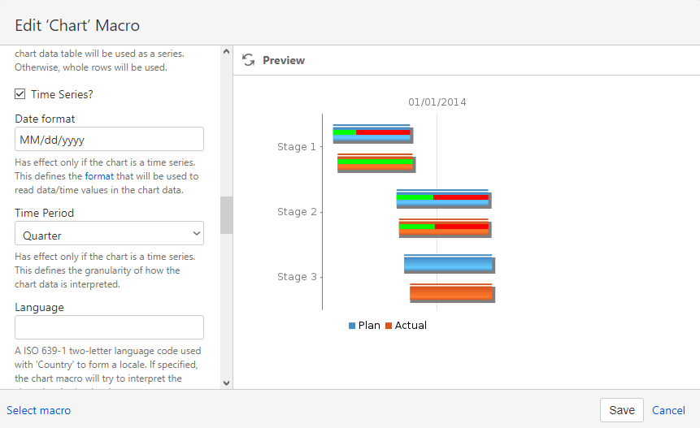This screenshot has height=428, width=700.
Task: Click the blue Plan legend swatch
Action: 352,326
